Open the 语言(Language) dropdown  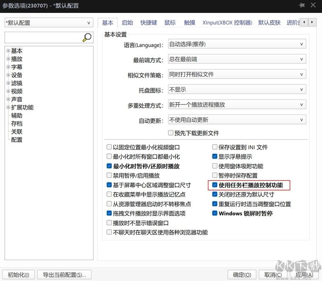pos(237,44)
